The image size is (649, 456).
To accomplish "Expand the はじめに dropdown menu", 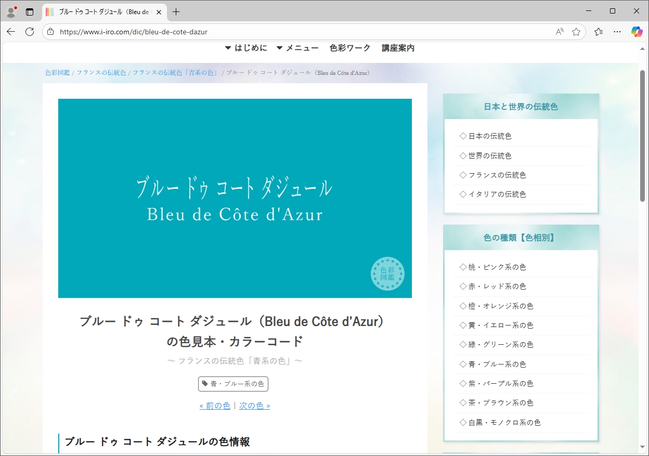I will (246, 48).
